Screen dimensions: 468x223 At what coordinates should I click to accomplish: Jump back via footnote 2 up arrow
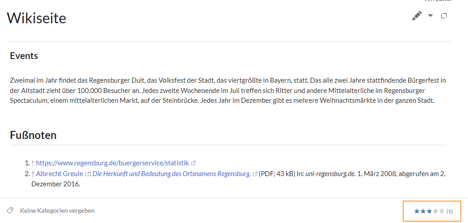point(33,174)
